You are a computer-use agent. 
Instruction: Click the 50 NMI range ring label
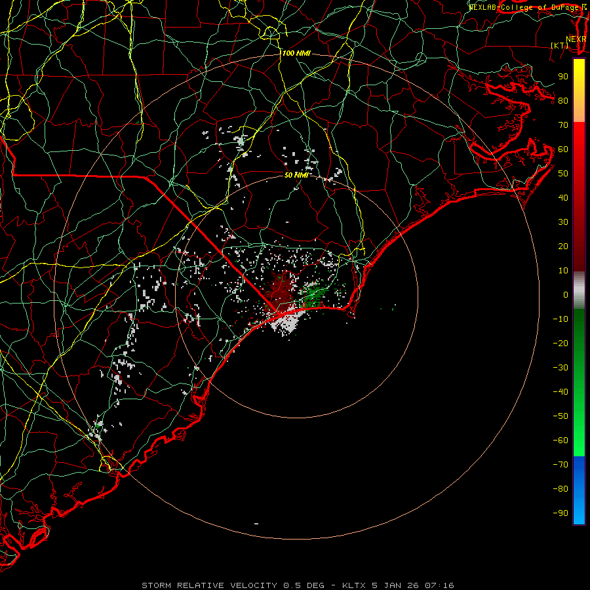296,175
